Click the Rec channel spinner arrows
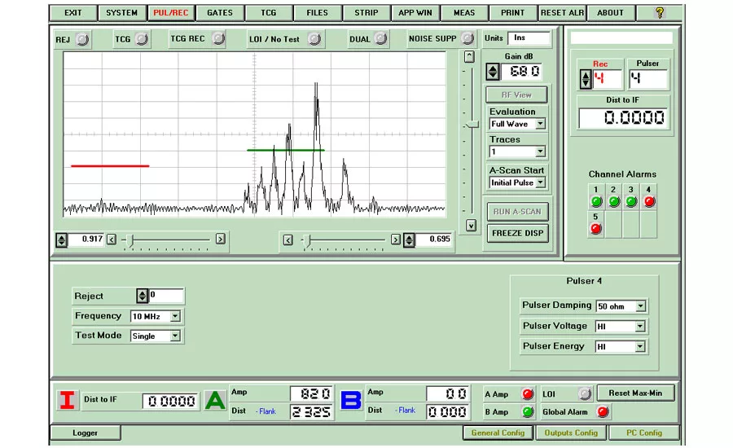The width and height of the screenshot is (733, 448). (586, 79)
